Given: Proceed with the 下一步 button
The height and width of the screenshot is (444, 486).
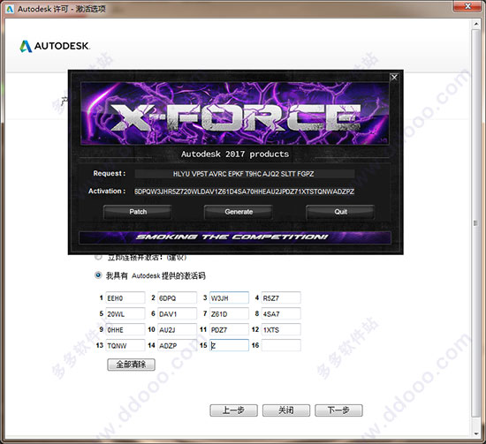Looking at the screenshot, I should tap(338, 410).
